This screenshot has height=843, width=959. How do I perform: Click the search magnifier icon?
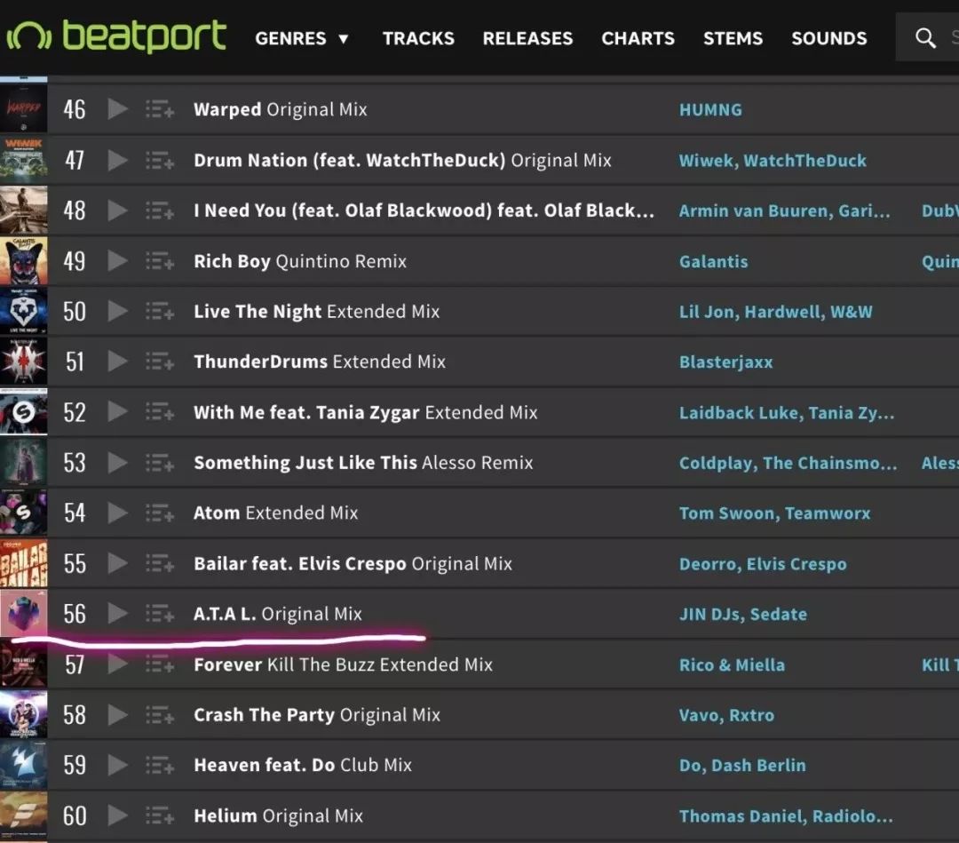924,38
